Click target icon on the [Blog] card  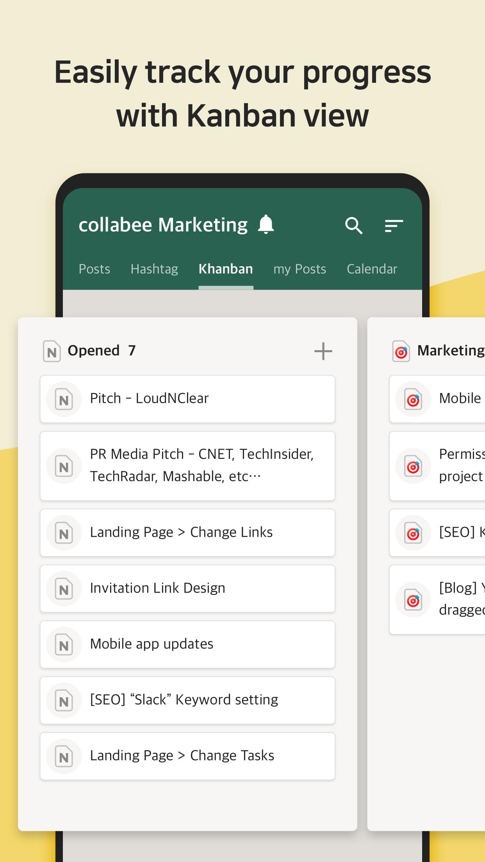pos(413,600)
